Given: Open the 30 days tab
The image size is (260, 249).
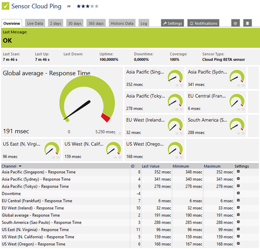Looking at the screenshot, I should (x=75, y=23).
